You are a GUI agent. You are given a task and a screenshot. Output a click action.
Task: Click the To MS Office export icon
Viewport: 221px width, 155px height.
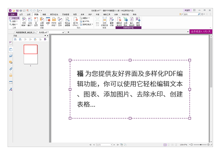(x=75, y=21)
